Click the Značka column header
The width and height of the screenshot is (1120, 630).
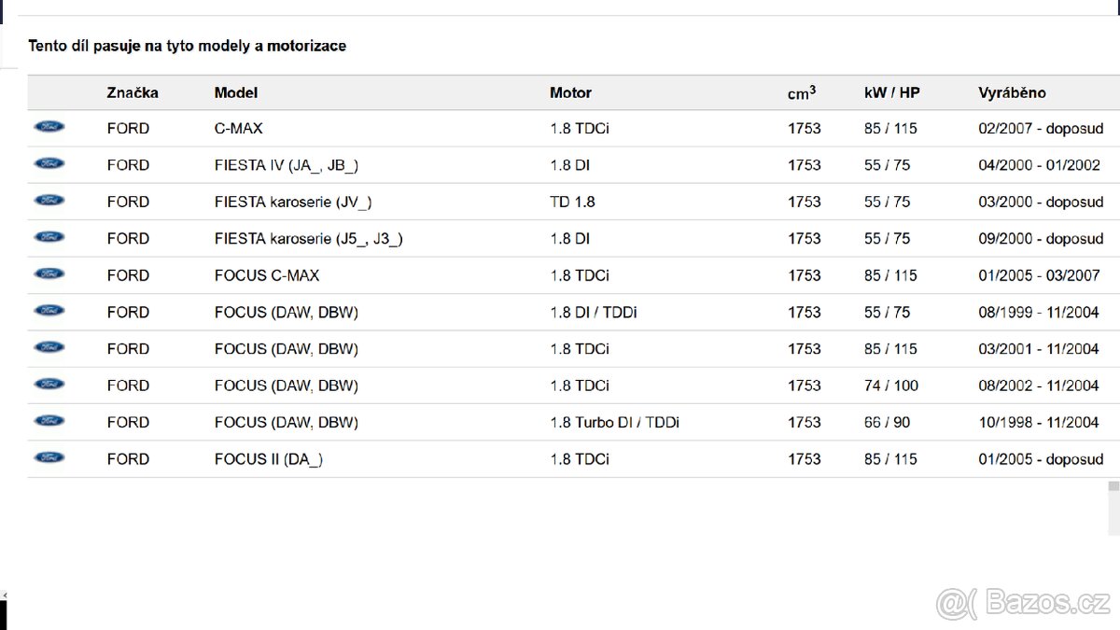133,92
